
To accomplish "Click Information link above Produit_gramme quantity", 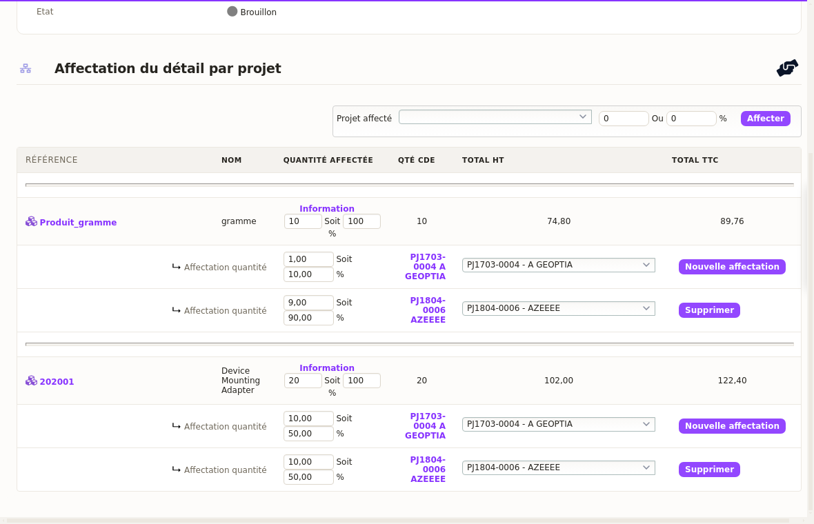I will point(326,208).
